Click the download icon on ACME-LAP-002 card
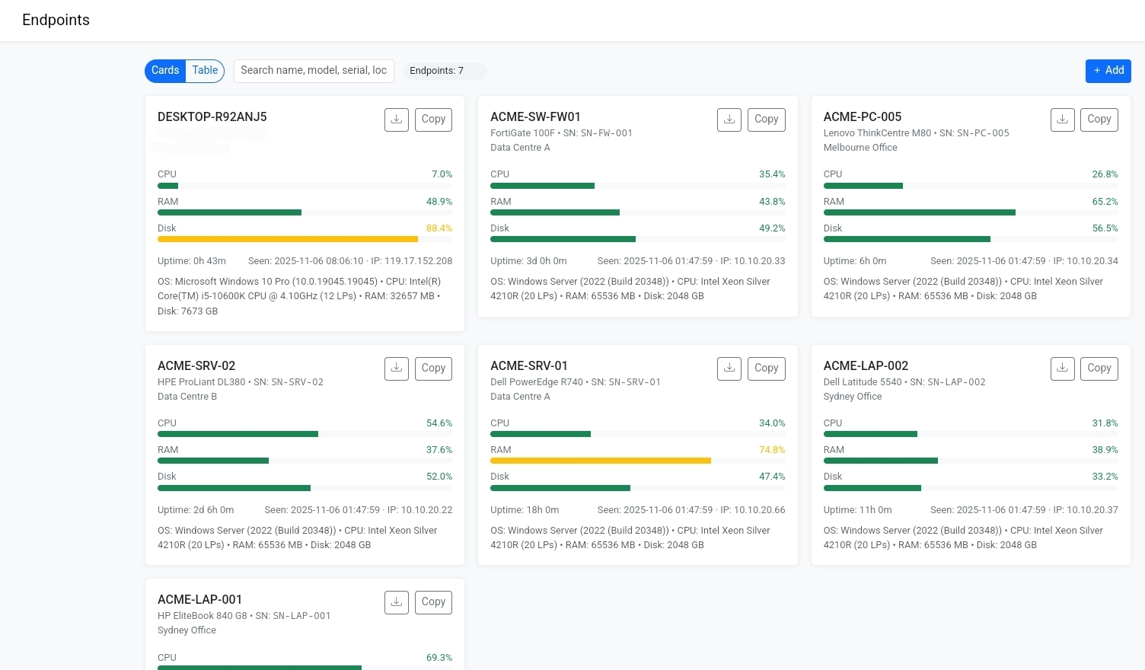The height and width of the screenshot is (670, 1145). point(1063,368)
